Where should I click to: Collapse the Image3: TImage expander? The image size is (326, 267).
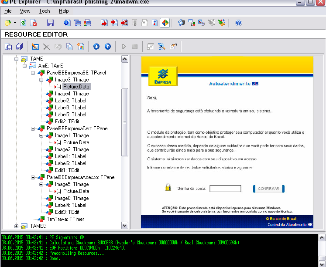click(41, 80)
